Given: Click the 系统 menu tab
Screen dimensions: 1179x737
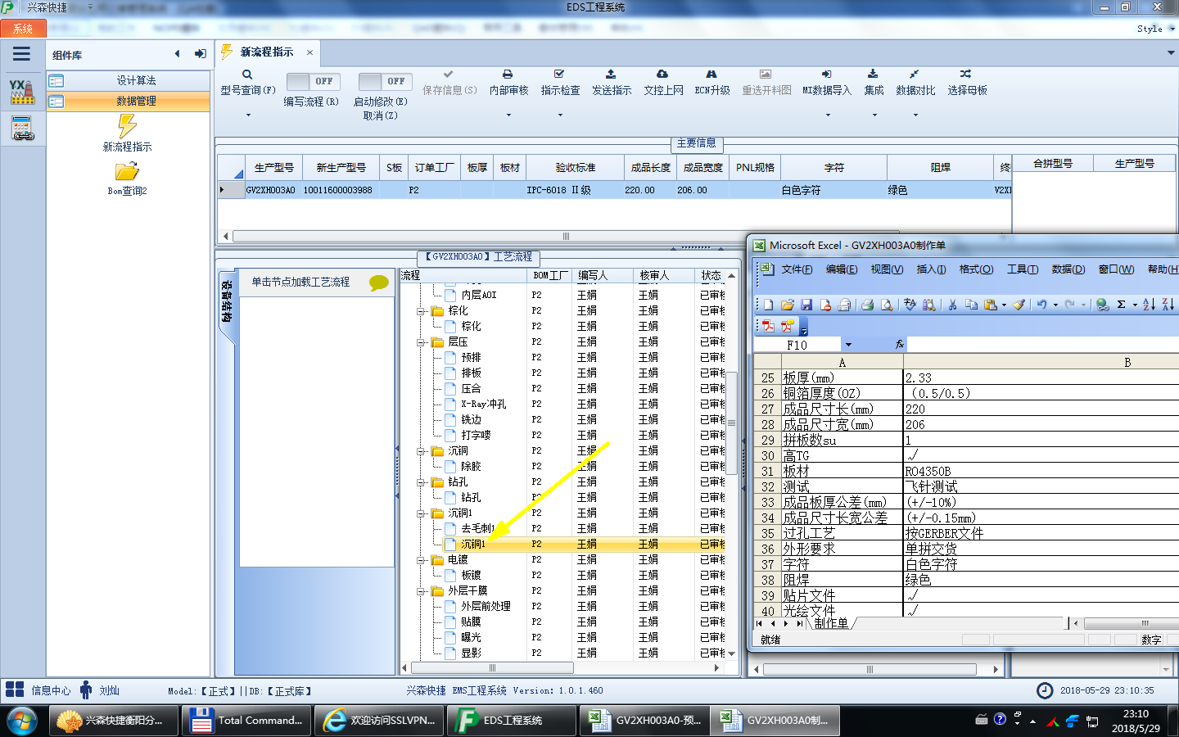Looking at the screenshot, I should [22, 29].
